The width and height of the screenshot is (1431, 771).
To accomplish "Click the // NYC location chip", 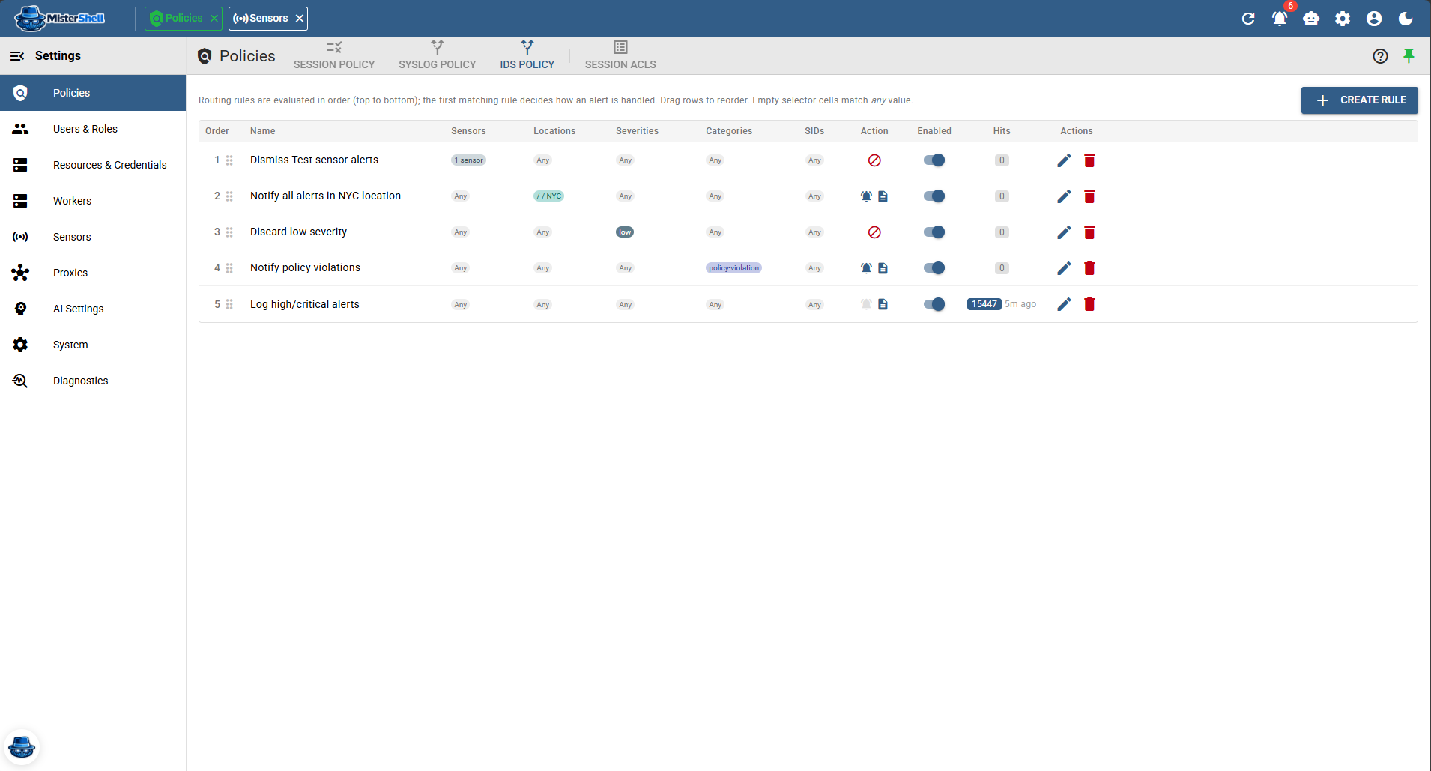I will pyautogui.click(x=549, y=196).
